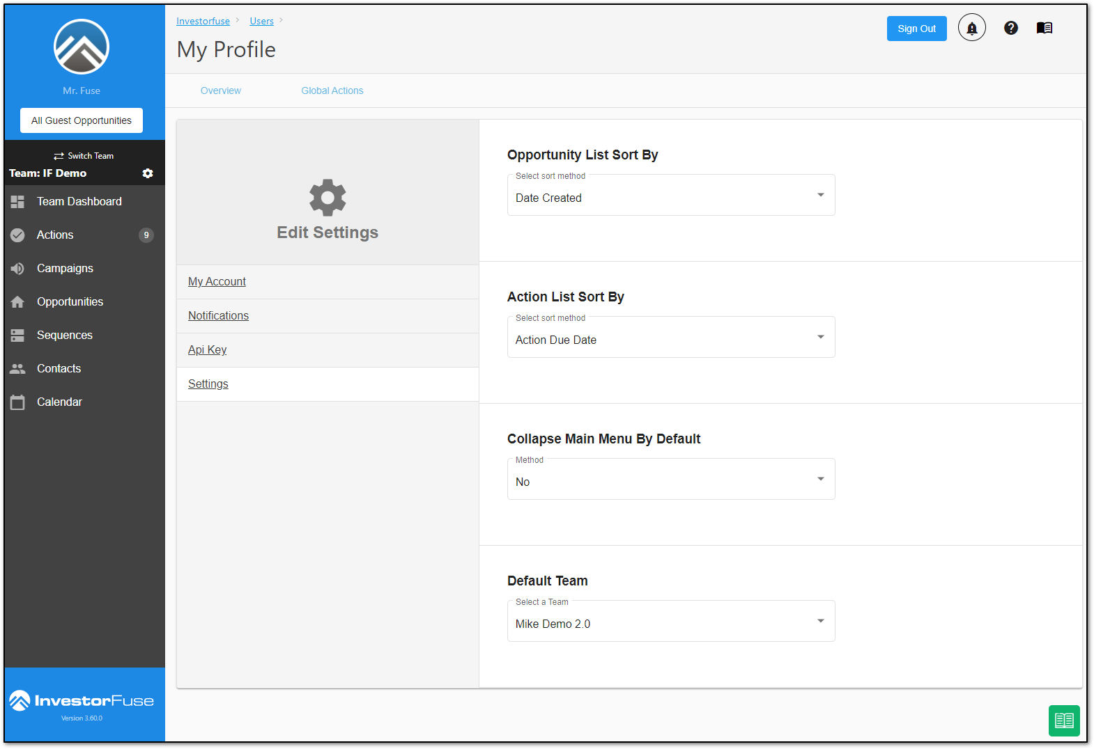The image size is (1094, 749).
Task: Click the arrow beside the No value
Action: [x=821, y=479]
